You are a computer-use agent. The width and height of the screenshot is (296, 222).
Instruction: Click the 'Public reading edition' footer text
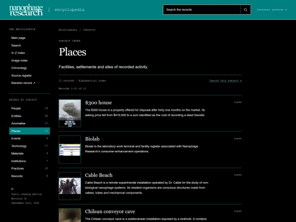(x=26, y=194)
